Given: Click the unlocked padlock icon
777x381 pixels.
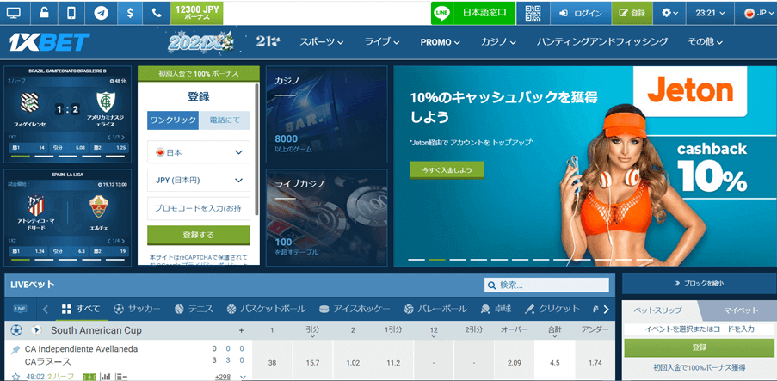Looking at the screenshot, I should click(x=43, y=13).
